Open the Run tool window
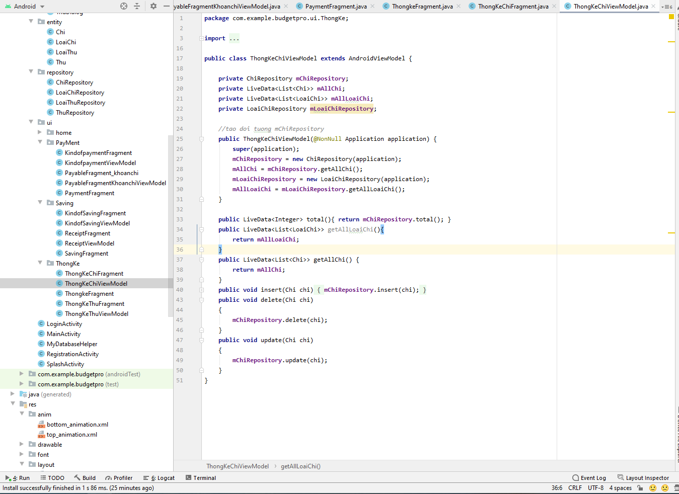Image resolution: width=679 pixels, height=494 pixels. tap(18, 478)
